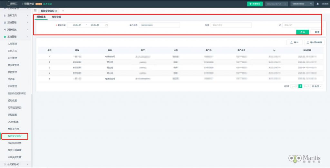Collapse the 系统管理 menu chevron

point(28,37)
